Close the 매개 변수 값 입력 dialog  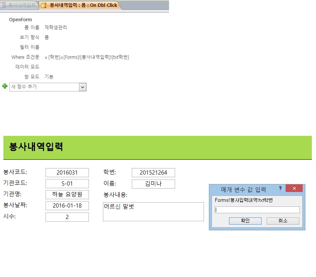[294, 189]
